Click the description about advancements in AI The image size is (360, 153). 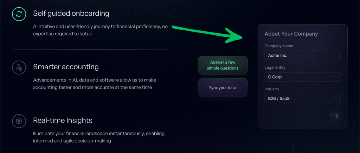(95, 83)
